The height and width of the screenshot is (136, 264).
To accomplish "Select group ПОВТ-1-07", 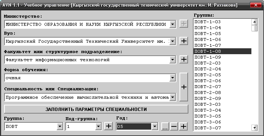I will [x=222, y=45].
